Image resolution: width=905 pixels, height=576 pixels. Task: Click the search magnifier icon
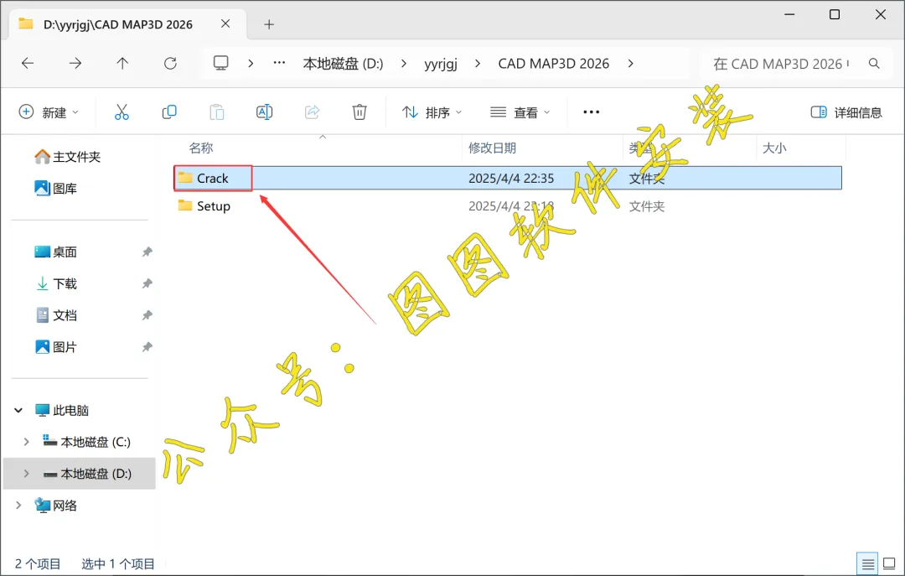coord(874,64)
